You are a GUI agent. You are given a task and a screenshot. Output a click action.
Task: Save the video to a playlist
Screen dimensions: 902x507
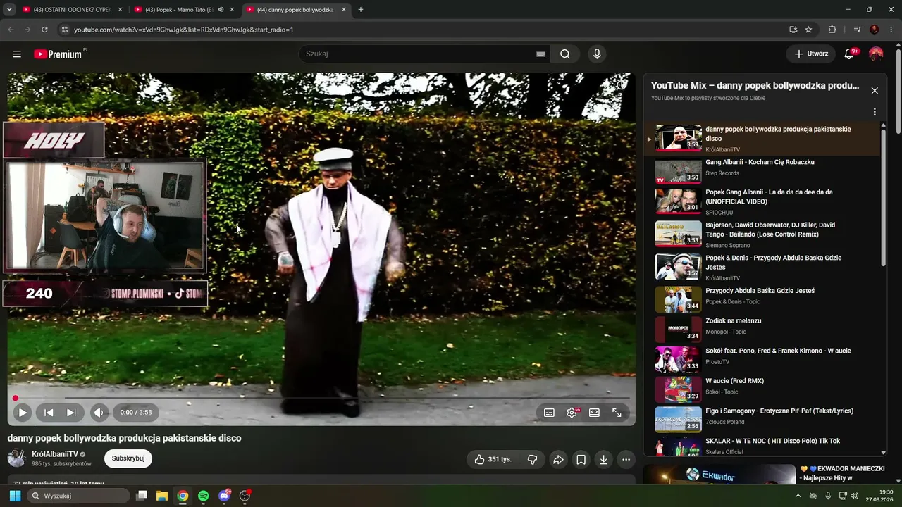point(581,459)
